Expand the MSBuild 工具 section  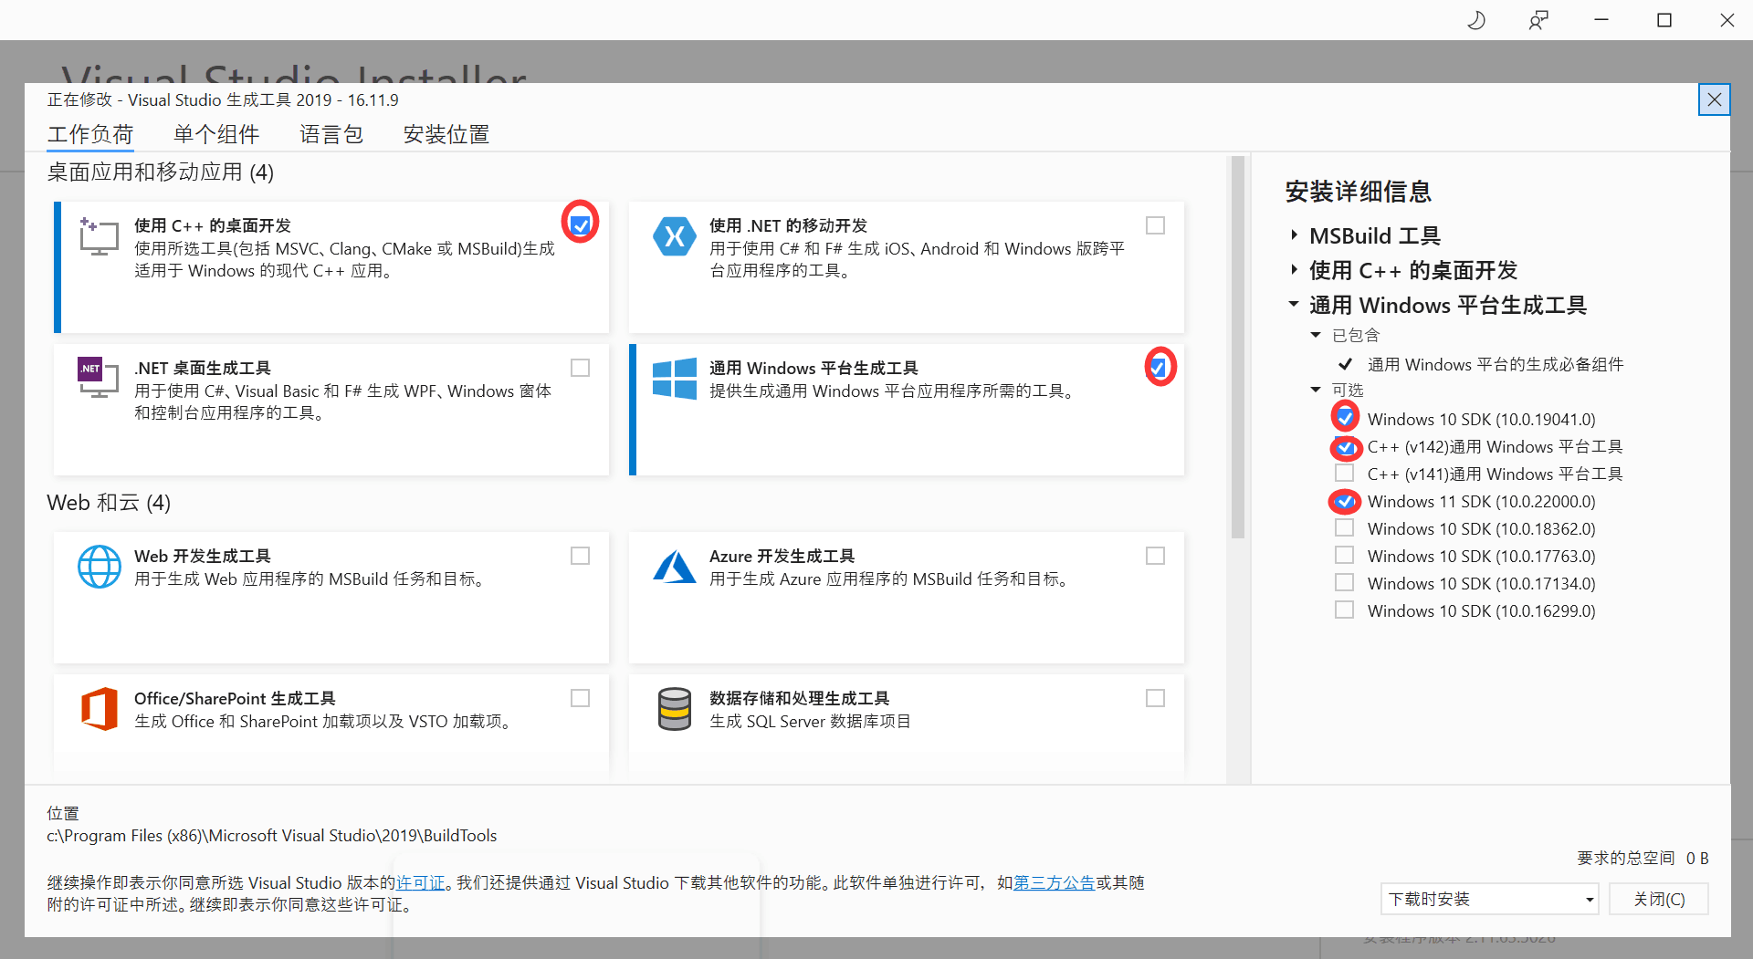point(1294,235)
